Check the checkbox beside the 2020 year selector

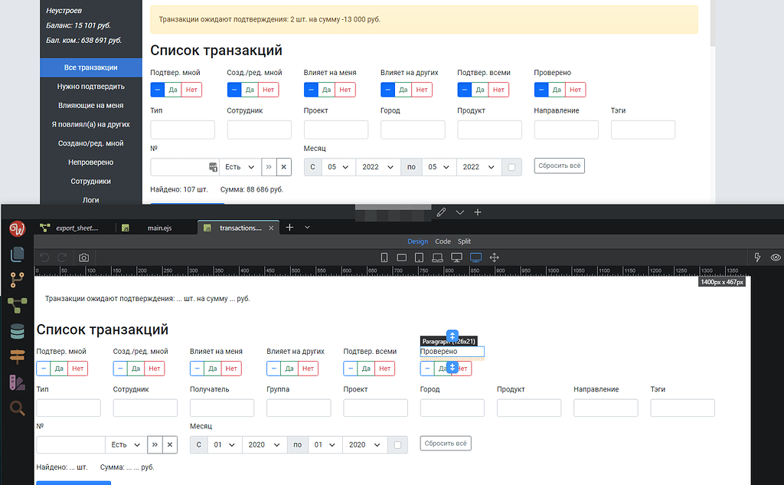(x=397, y=444)
